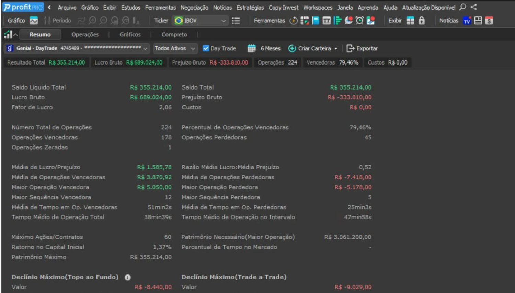Click the Lucro Bruto R$ 689.024,00 summary box
This screenshot has width=515, height=293.
coord(128,62)
